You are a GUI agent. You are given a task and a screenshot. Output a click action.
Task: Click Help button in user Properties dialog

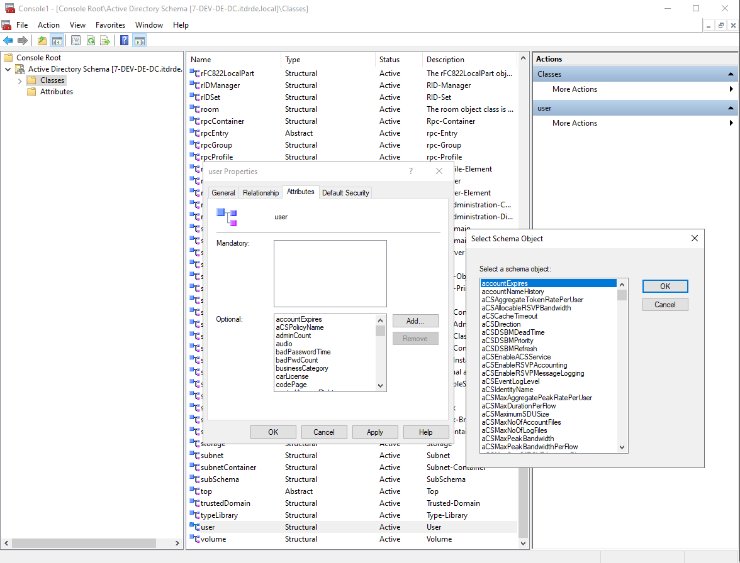pos(425,432)
